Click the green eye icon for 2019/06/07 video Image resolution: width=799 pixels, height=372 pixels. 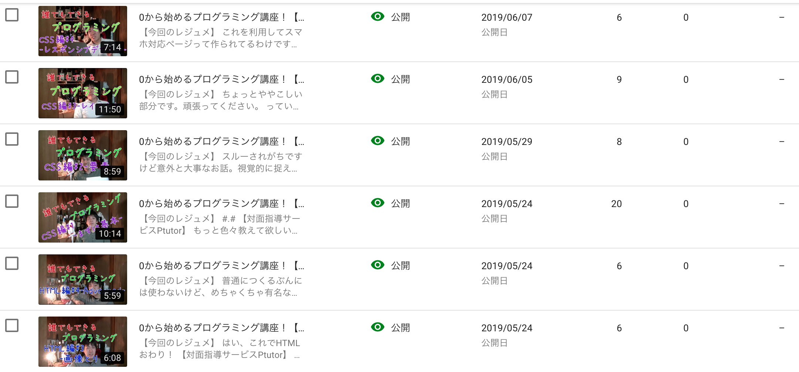(377, 16)
